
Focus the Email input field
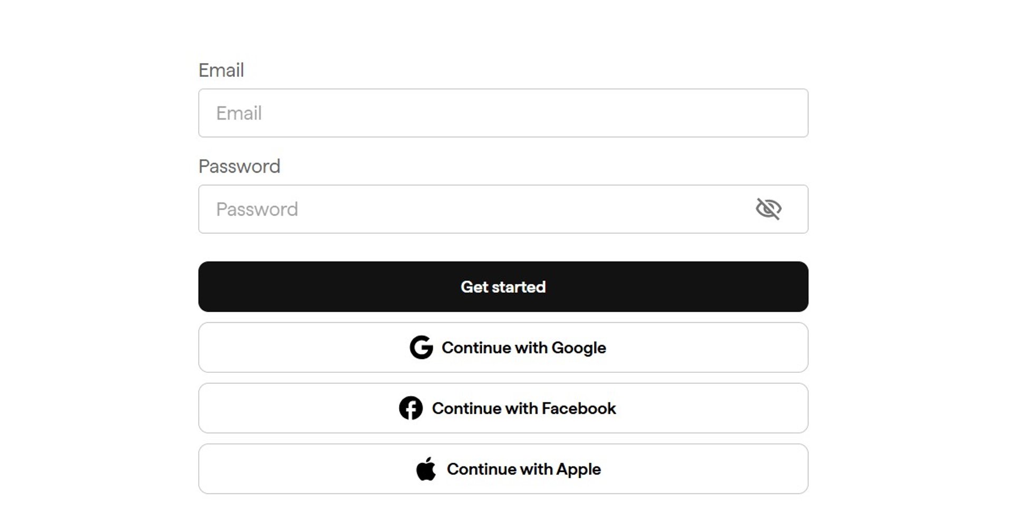pyautogui.click(x=503, y=113)
